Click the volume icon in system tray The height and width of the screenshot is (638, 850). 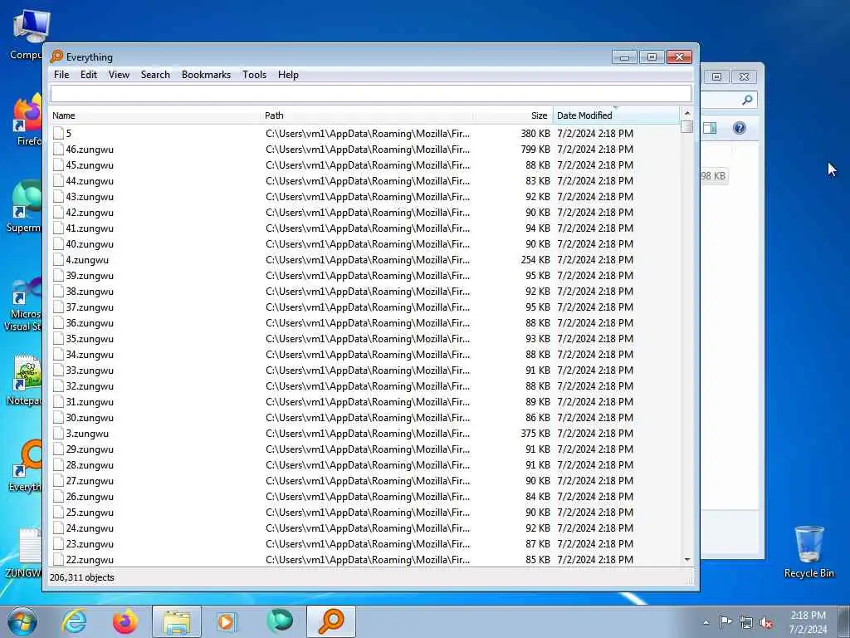pyautogui.click(x=766, y=623)
